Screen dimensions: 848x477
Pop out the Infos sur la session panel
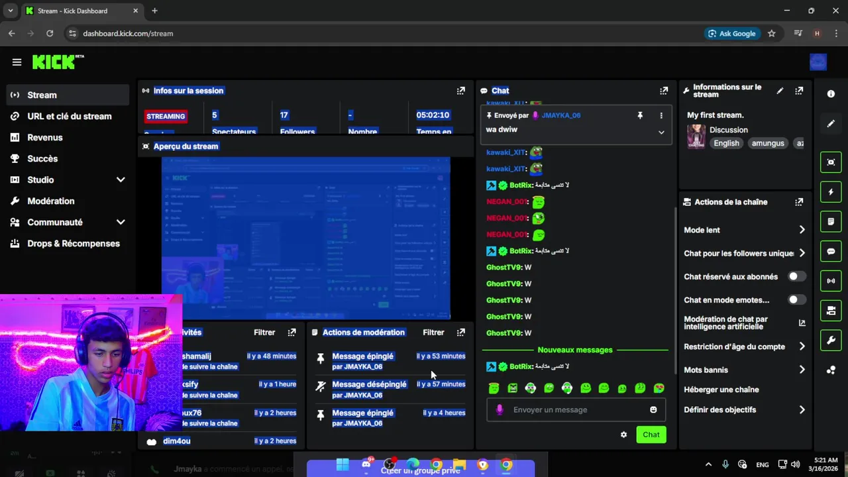tap(461, 91)
